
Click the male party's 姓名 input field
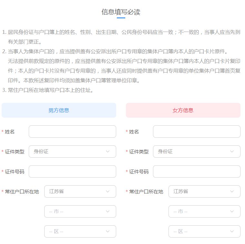pyautogui.click(x=72, y=132)
